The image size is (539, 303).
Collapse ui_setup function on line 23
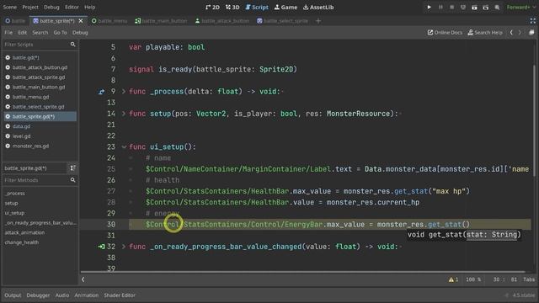(124, 147)
